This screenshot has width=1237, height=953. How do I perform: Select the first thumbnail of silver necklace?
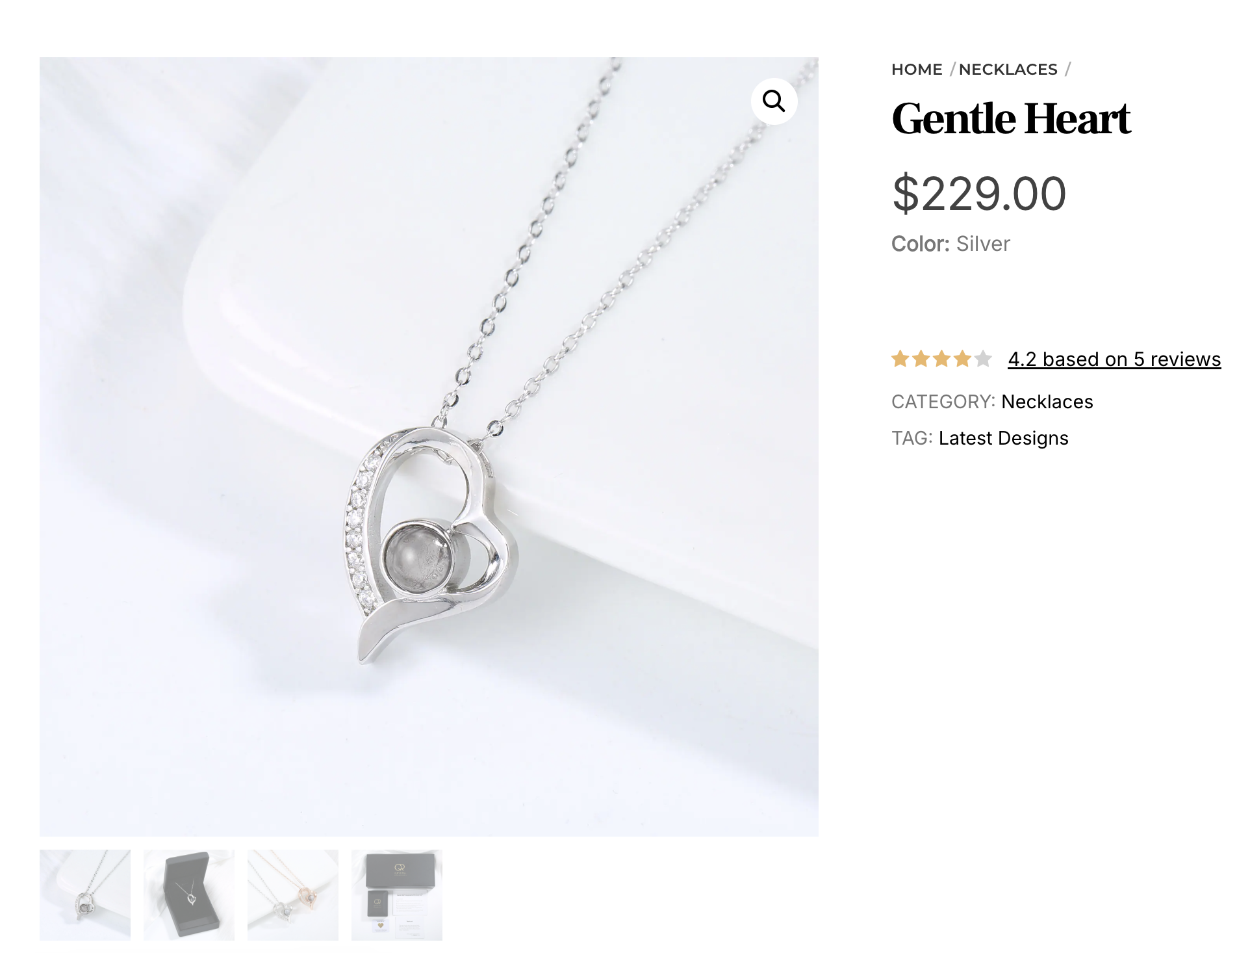[85, 895]
